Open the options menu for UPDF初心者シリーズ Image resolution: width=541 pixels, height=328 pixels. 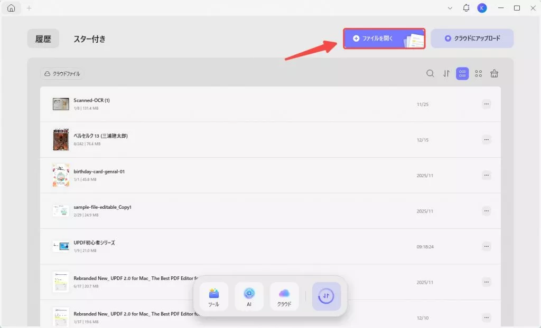tap(486, 246)
